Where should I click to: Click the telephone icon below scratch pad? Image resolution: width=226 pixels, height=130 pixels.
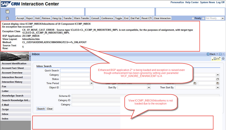[x=7, y=18]
